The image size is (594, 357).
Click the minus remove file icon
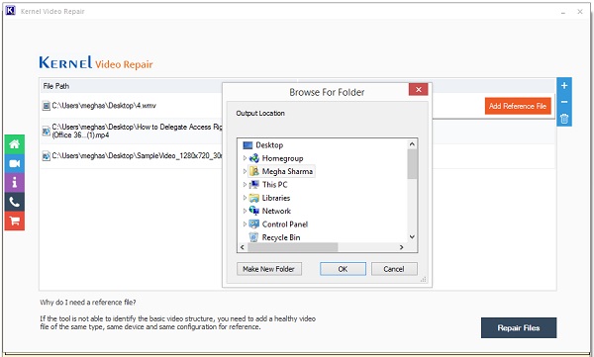564,102
